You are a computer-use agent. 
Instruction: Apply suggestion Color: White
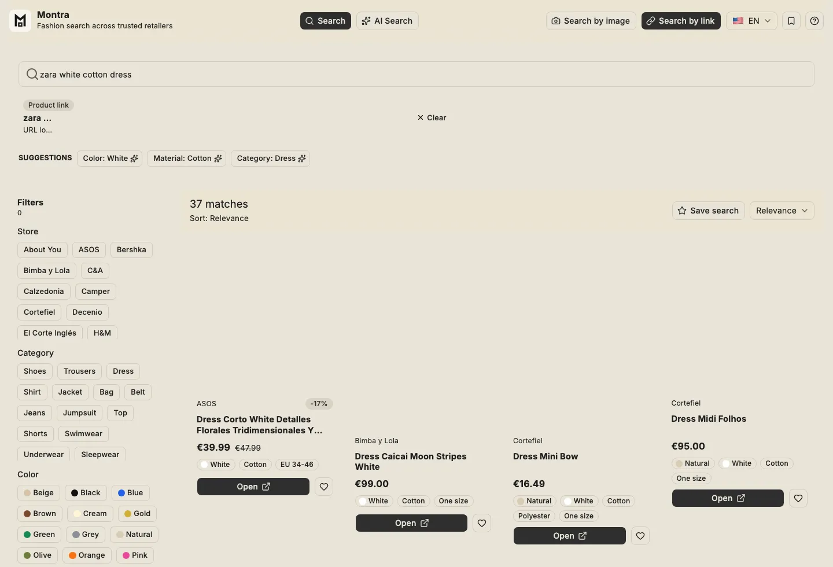110,159
